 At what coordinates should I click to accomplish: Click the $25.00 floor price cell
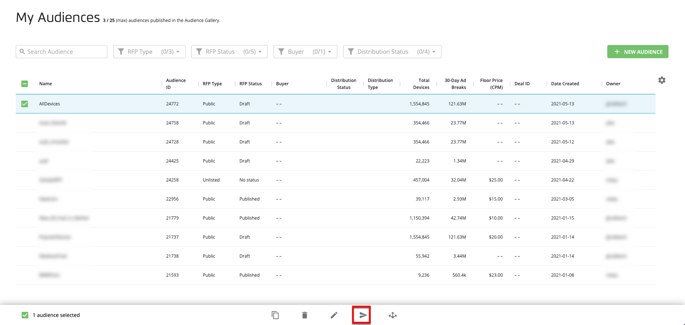pyautogui.click(x=496, y=180)
